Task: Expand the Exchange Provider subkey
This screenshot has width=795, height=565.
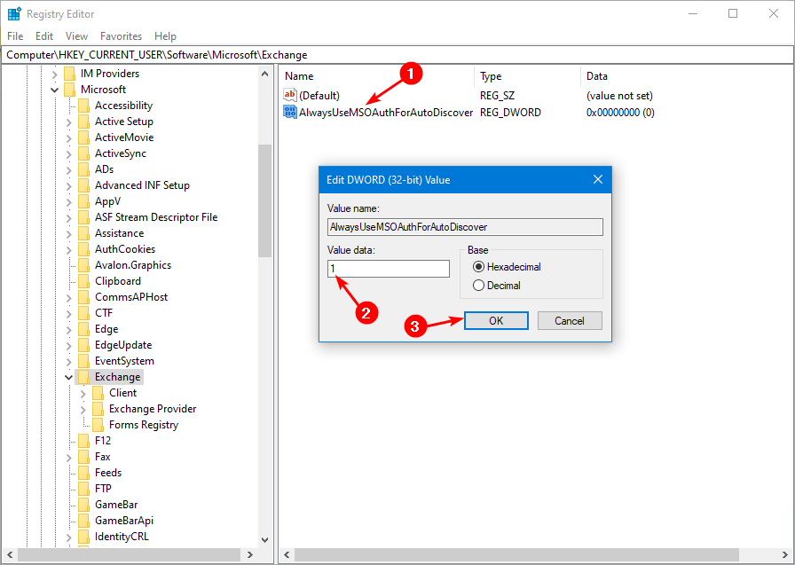Action: tap(83, 410)
